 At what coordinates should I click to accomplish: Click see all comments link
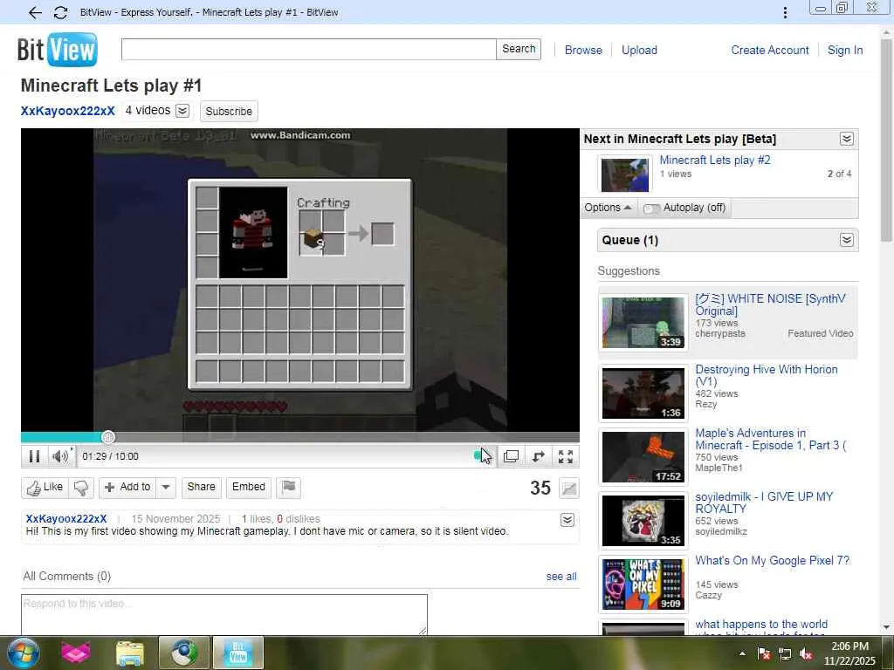(x=561, y=577)
